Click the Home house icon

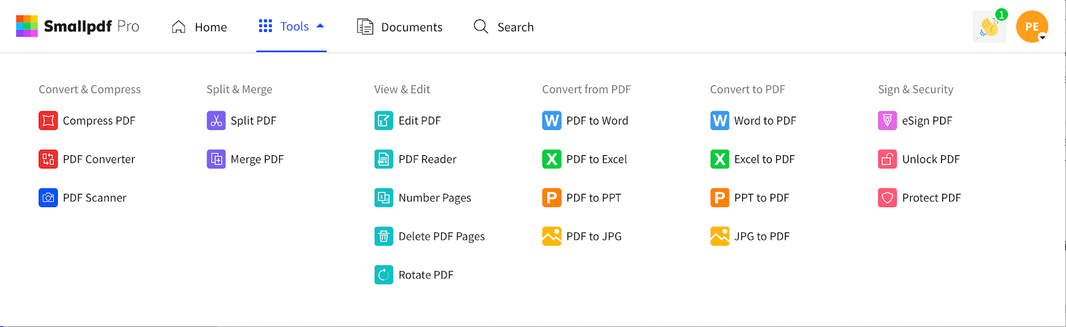[179, 27]
